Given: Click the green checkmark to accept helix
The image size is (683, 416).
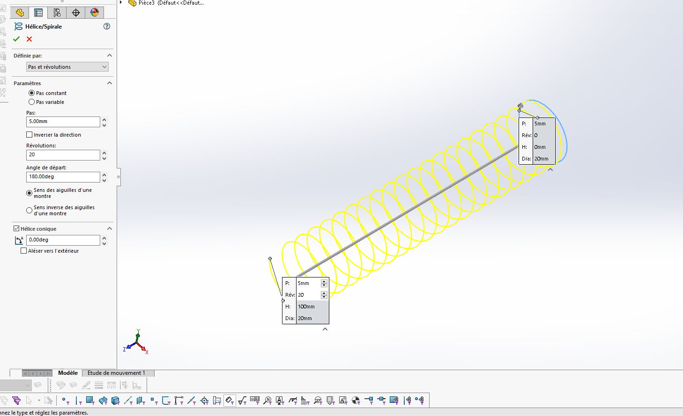Looking at the screenshot, I should click(16, 39).
